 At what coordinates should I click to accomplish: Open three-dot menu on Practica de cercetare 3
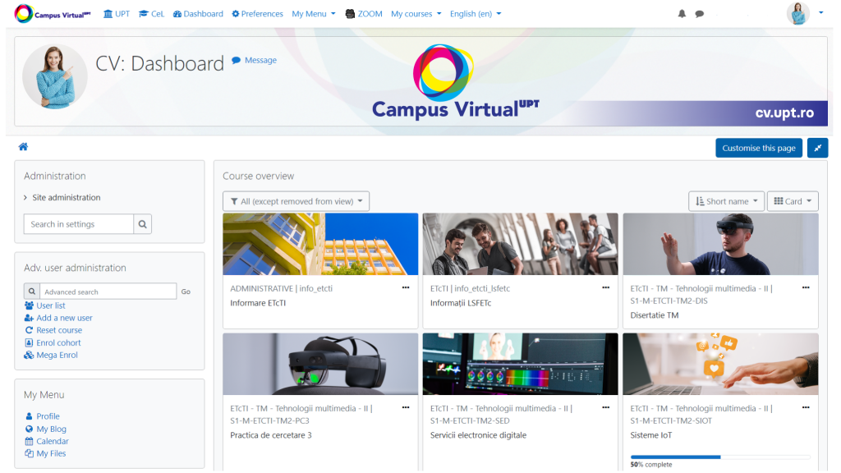click(x=406, y=408)
